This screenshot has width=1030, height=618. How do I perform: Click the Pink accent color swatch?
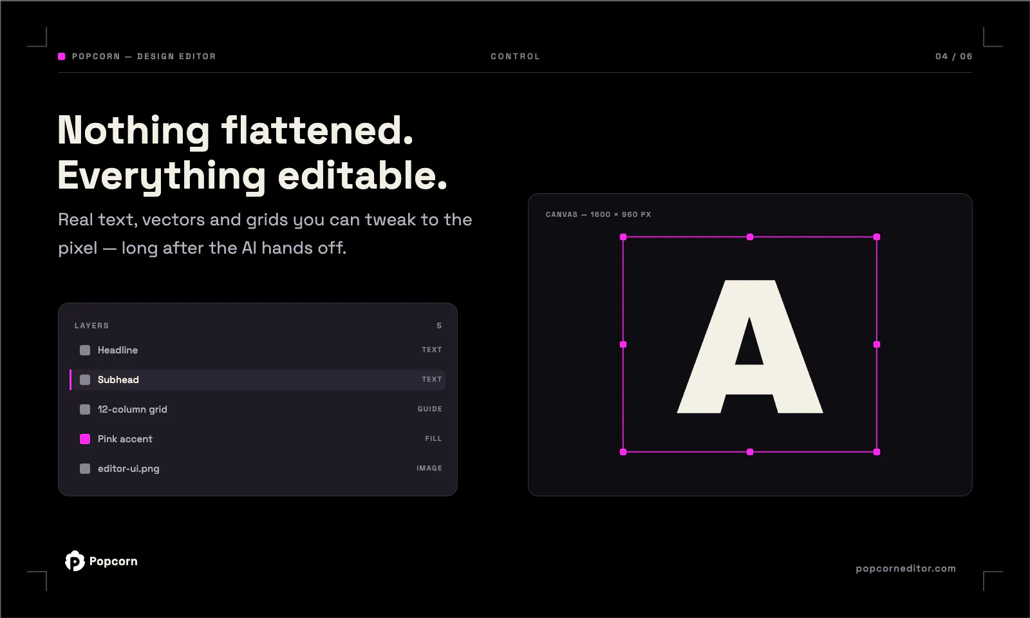pos(85,439)
